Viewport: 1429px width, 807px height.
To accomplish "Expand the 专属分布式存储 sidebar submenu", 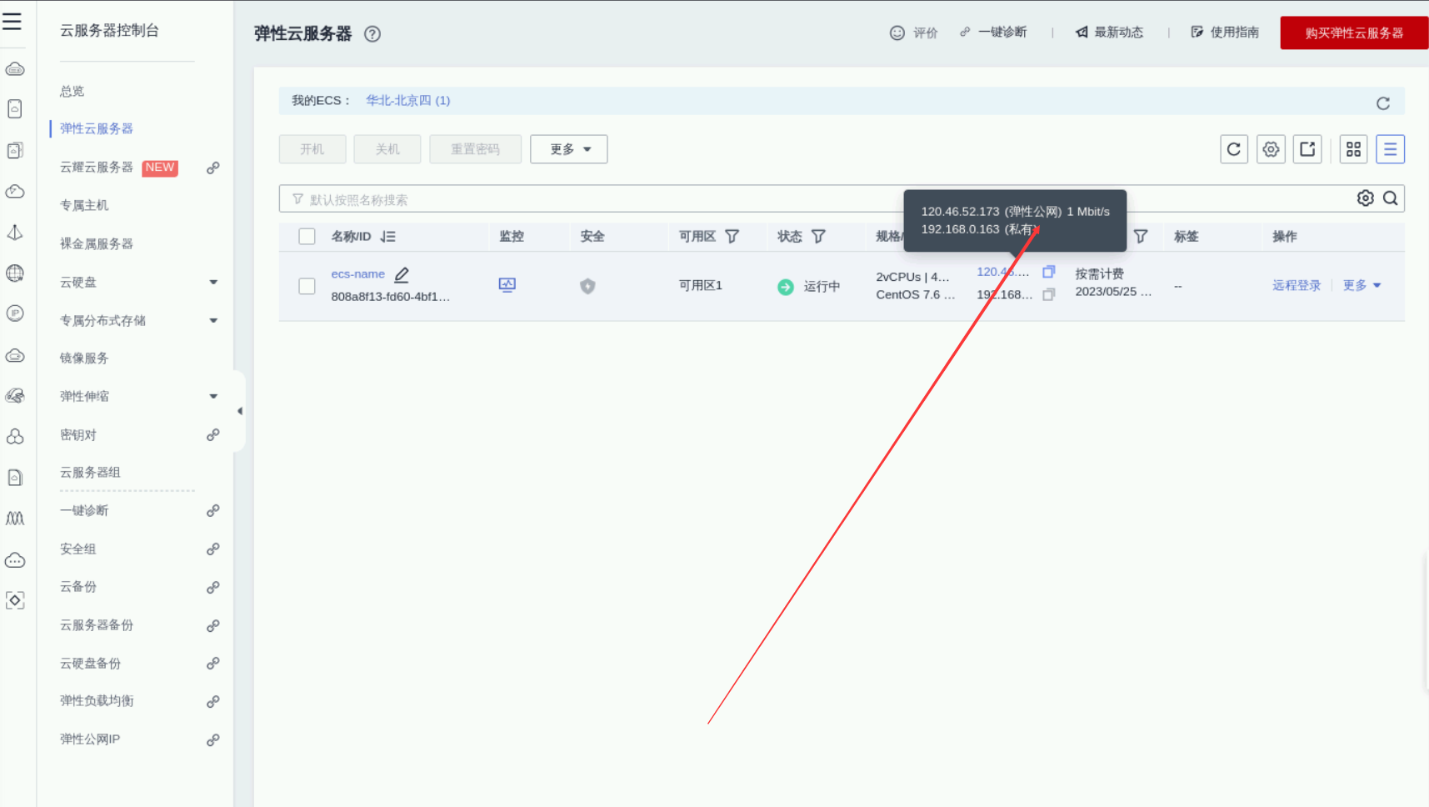I will [x=213, y=321].
